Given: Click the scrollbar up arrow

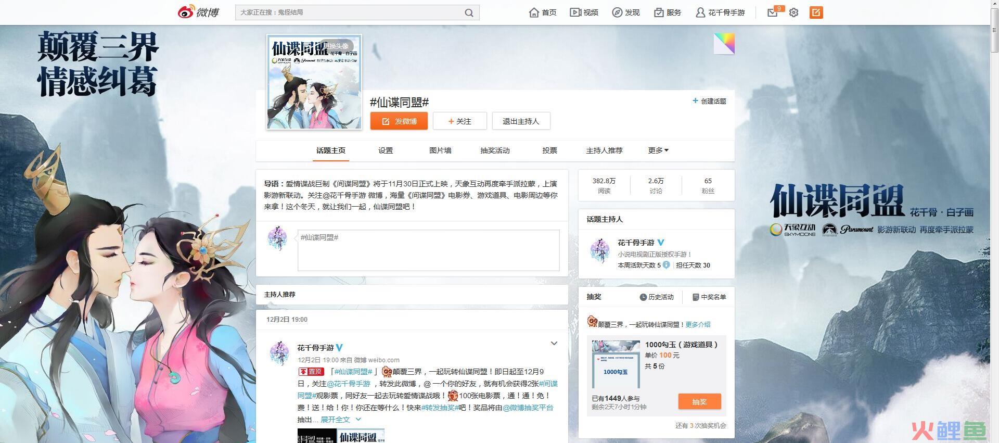Looking at the screenshot, I should tap(994, 4).
